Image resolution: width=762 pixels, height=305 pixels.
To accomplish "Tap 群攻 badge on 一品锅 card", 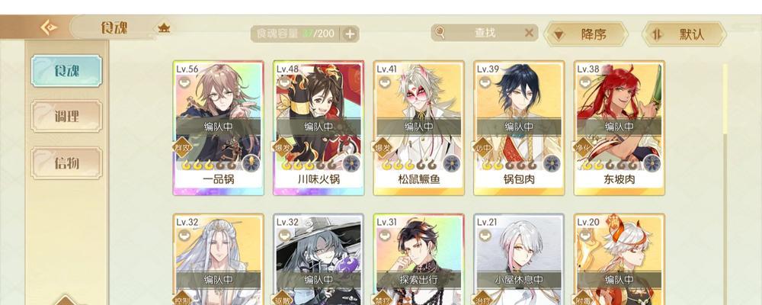I will point(183,147).
